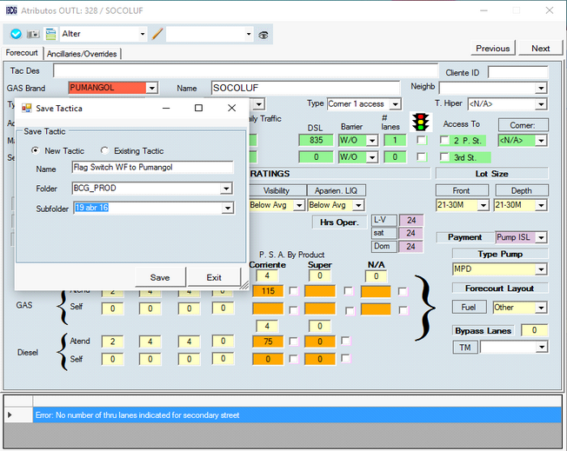Click the camera toolbar icon
This screenshot has width=567, height=451.
(x=33, y=34)
